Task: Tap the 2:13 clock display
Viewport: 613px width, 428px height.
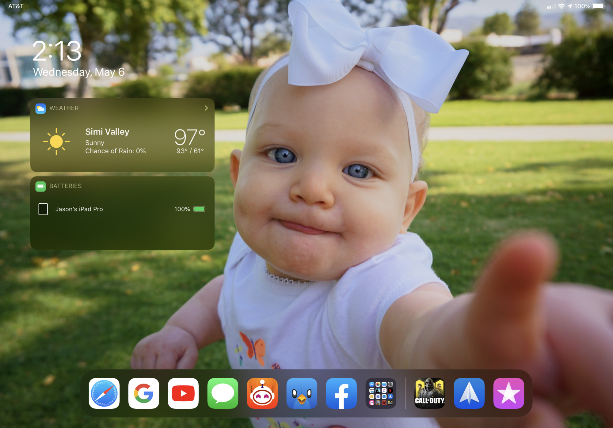Action: point(57,51)
